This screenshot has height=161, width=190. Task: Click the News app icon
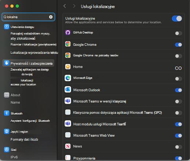[68, 146]
